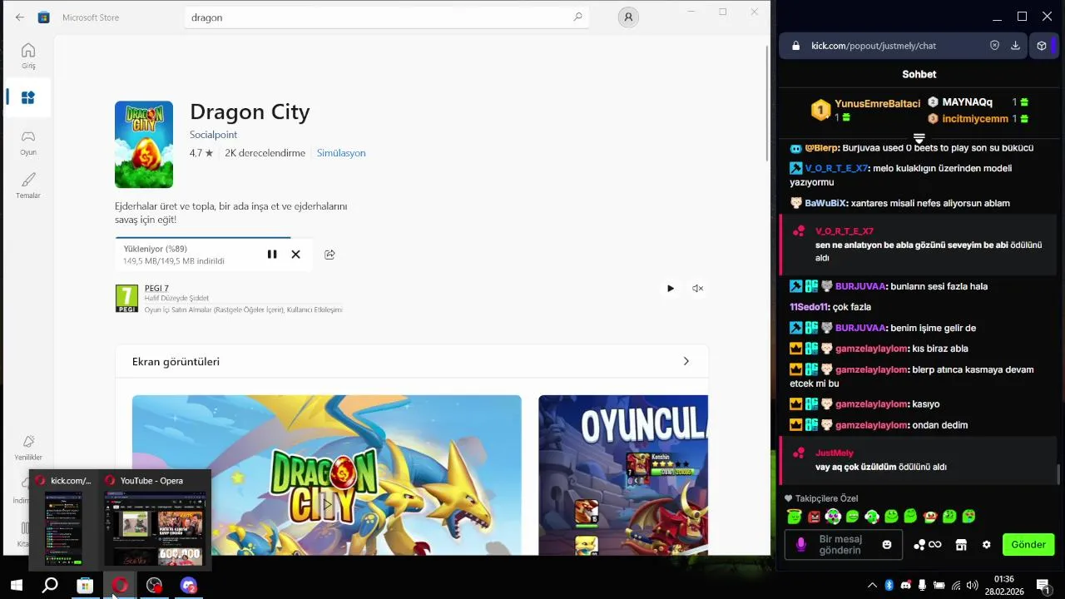Go back in Microsoft Store
Viewport: 1065px width, 599px height.
point(20,17)
